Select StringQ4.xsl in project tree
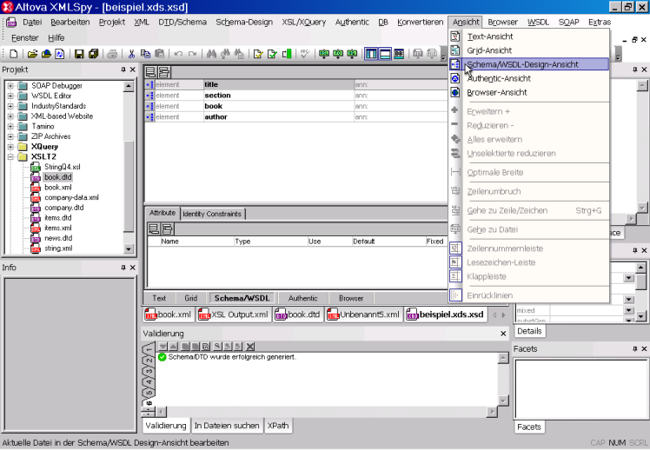The image size is (650, 450). [x=63, y=167]
